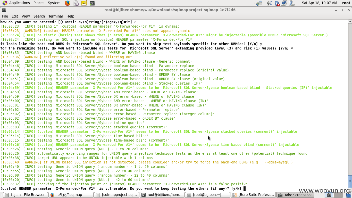Click the terminal window title bar icon

(4, 10)
